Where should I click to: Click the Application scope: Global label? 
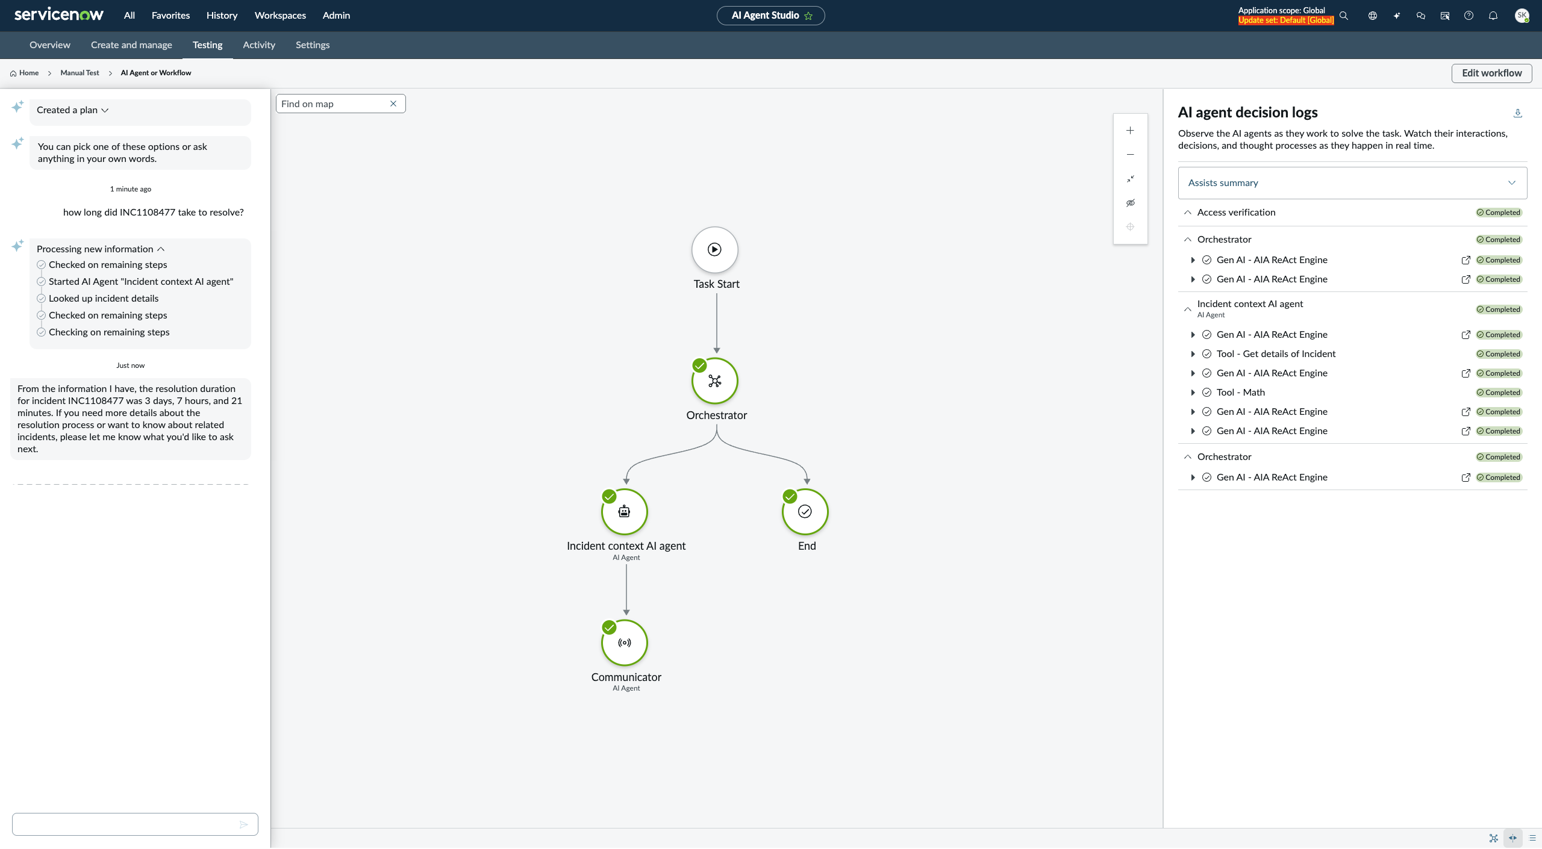[1282, 10]
